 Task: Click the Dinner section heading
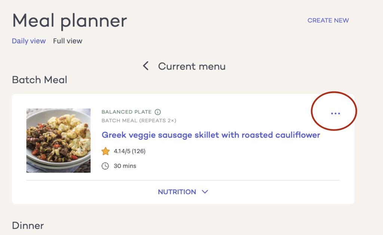[28, 225]
